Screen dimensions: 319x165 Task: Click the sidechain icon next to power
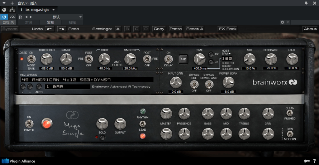pyautogui.click(x=12, y=17)
